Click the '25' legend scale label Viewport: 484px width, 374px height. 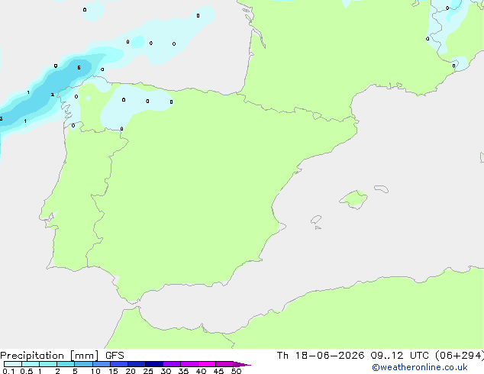pyautogui.click(x=148, y=371)
